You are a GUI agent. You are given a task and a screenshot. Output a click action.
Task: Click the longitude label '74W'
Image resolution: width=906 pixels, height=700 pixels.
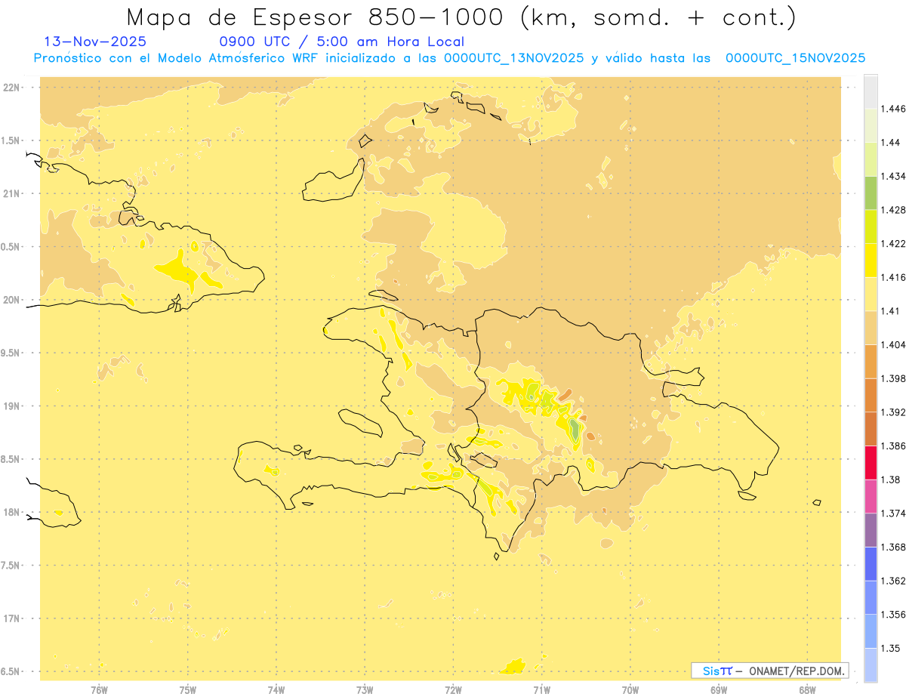(x=276, y=689)
